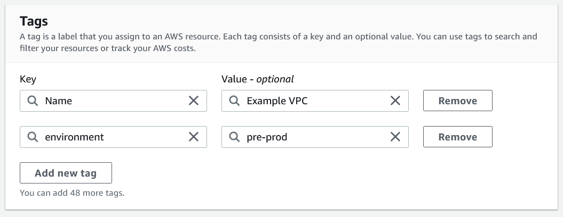The width and height of the screenshot is (563, 217).
Task: Click the search icon in the Example VPC value field
Action: [x=234, y=101]
